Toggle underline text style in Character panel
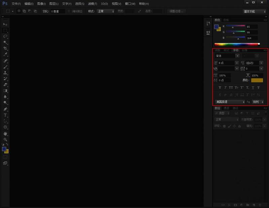269x208 pixels. point(253,88)
